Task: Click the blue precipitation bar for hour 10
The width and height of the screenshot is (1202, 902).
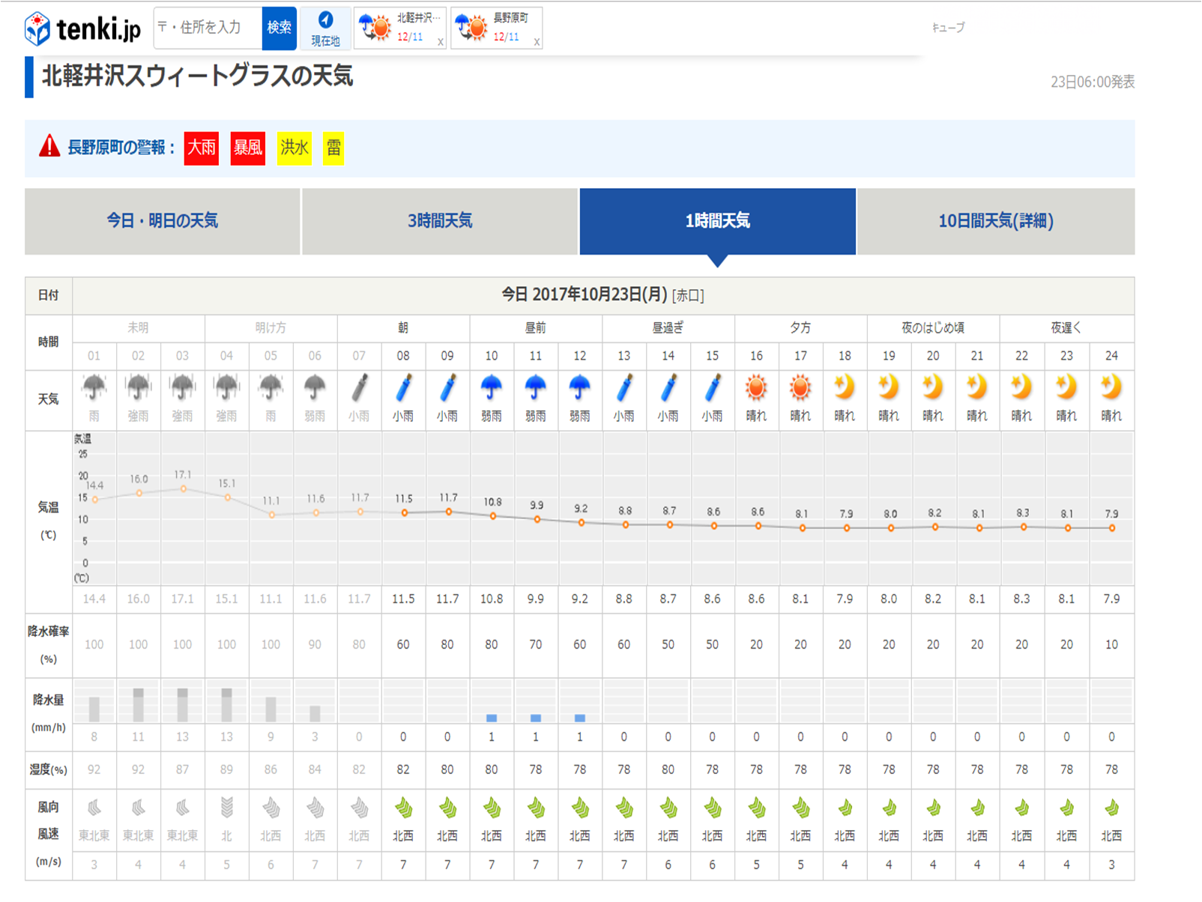Action: click(492, 718)
